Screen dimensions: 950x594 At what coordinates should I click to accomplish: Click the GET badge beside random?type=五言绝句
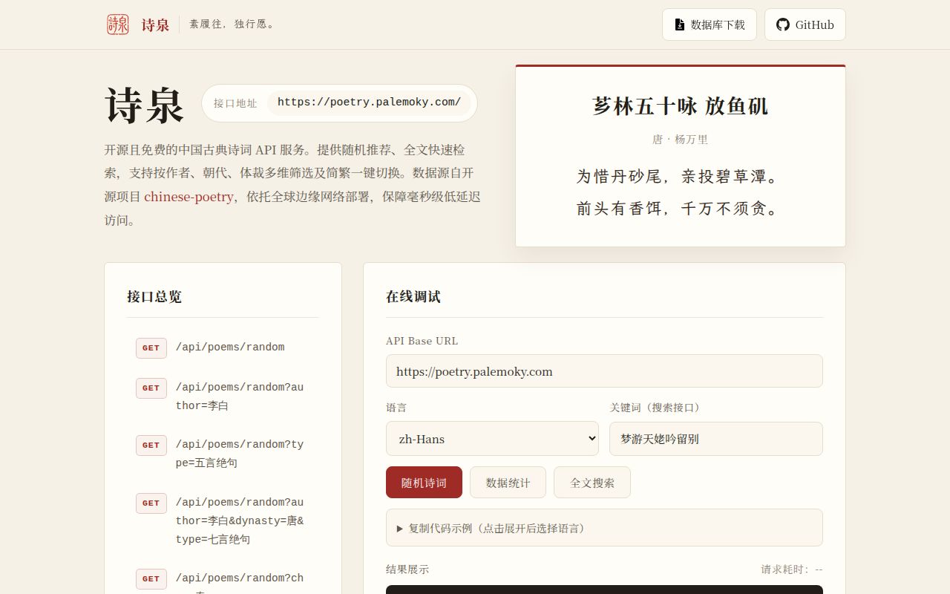tap(151, 445)
